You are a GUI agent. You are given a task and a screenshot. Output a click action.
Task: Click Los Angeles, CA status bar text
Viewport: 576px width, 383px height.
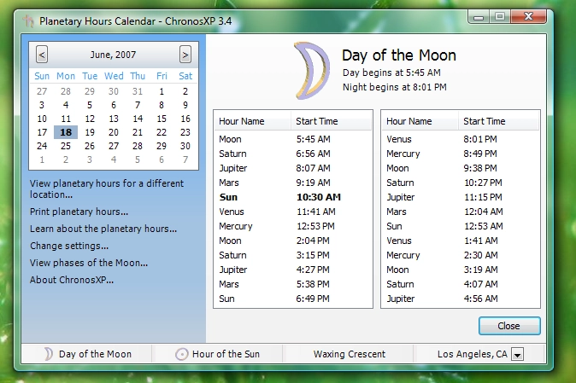point(473,354)
